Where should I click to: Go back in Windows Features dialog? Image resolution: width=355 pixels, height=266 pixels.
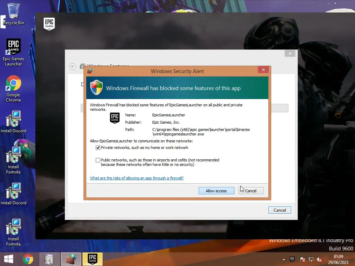click(73, 66)
